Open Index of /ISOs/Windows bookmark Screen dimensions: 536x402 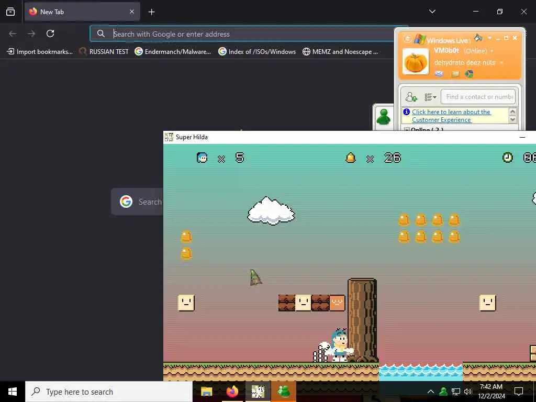pyautogui.click(x=257, y=52)
